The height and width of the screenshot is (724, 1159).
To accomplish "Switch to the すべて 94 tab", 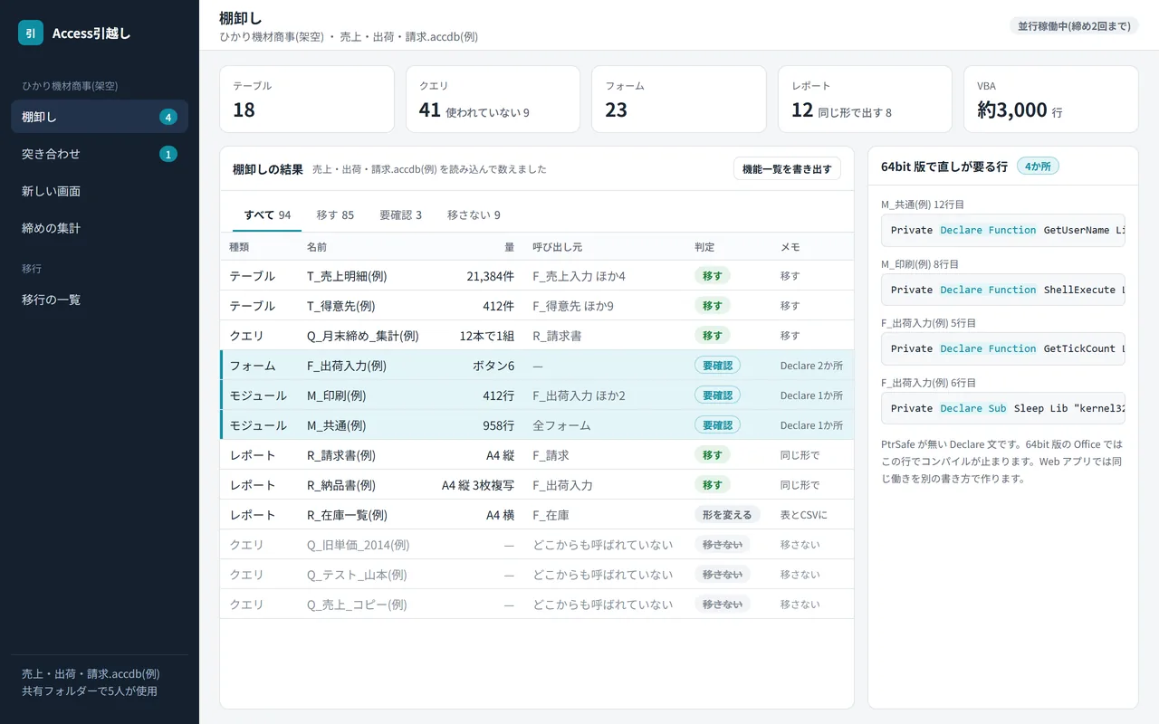I will pyautogui.click(x=267, y=215).
